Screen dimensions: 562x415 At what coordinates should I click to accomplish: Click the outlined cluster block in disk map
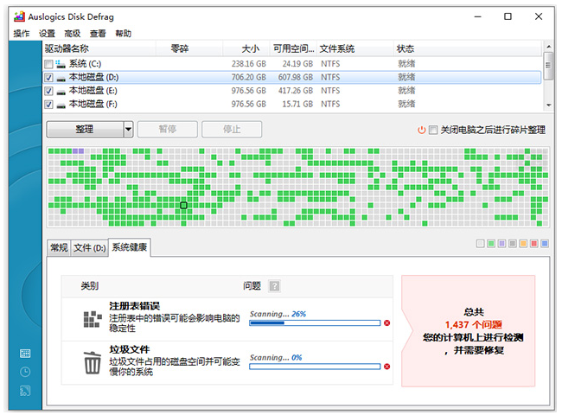(183, 206)
